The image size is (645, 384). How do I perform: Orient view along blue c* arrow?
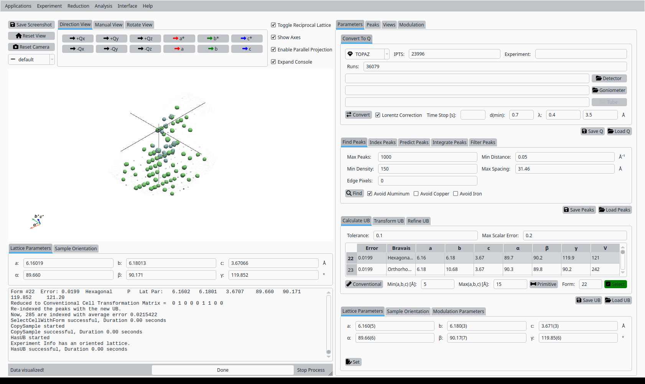pos(247,39)
